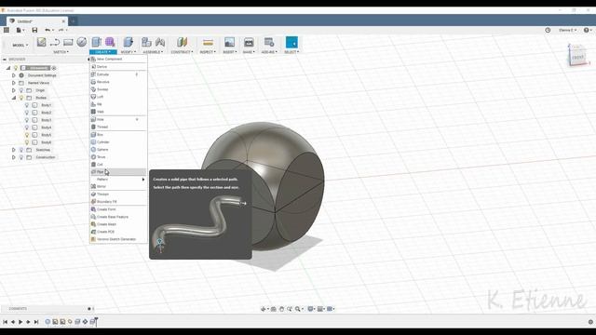Click the 3D Print icon above MAKE
596x335 pixels.
tap(249, 42)
